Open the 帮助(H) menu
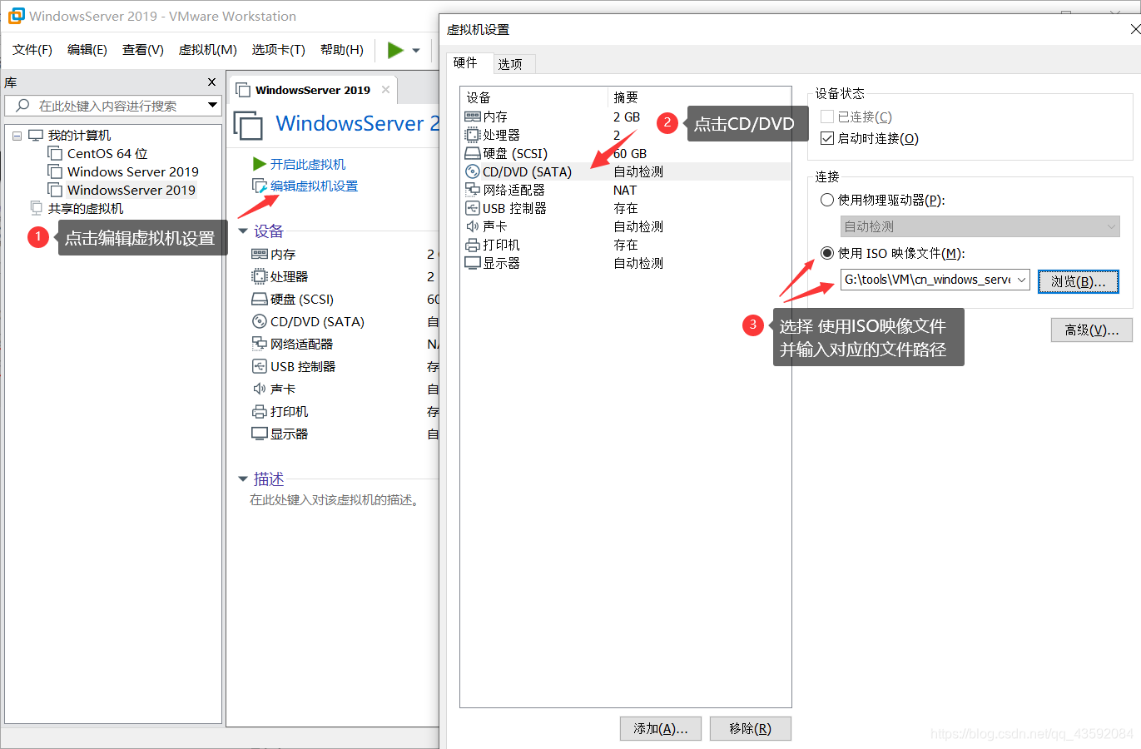The image size is (1141, 749). coord(342,50)
